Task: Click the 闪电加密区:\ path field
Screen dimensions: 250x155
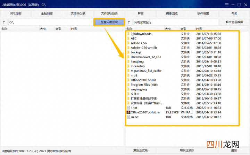Action: tap(176, 22)
